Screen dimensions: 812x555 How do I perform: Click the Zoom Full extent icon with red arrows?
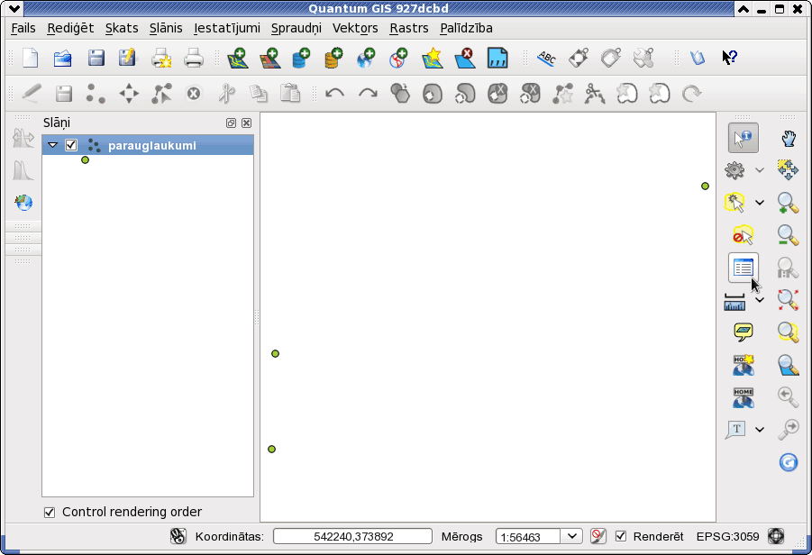tap(789, 300)
